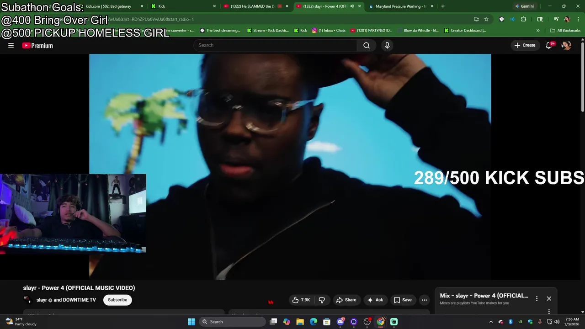Image resolution: width=585 pixels, height=329 pixels.
Task: Open Task View on taskbar
Action: [x=273, y=322]
